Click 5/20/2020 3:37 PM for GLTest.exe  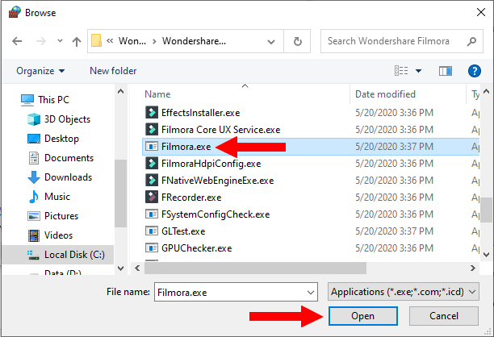[395, 231]
